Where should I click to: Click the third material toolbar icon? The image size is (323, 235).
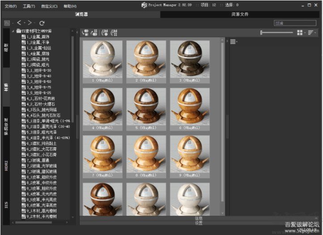(x=105, y=32)
